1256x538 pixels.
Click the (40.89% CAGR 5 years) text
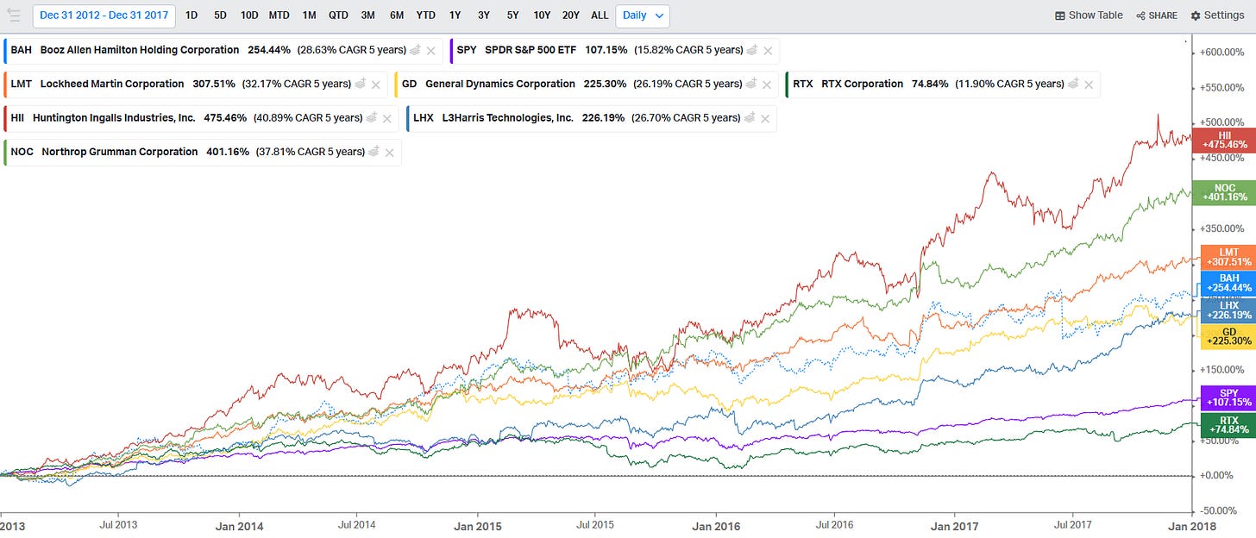308,118
